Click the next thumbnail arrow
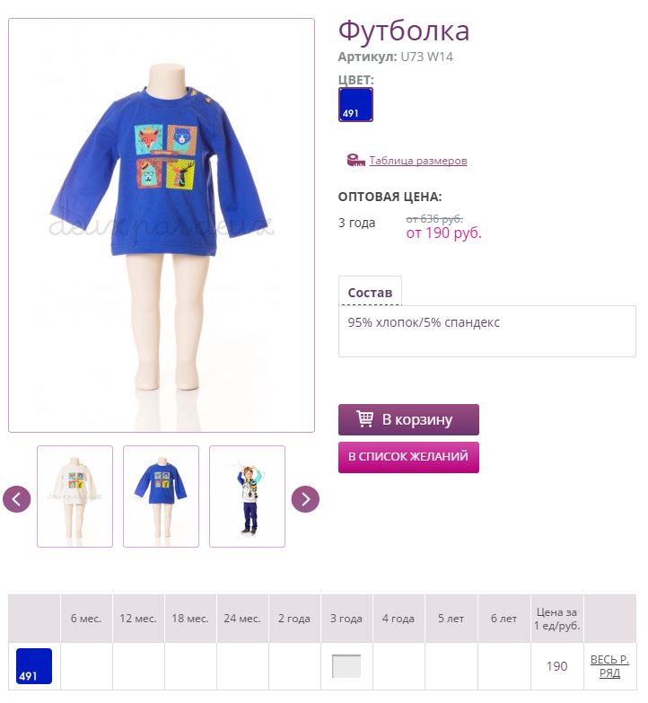 pyautogui.click(x=305, y=498)
